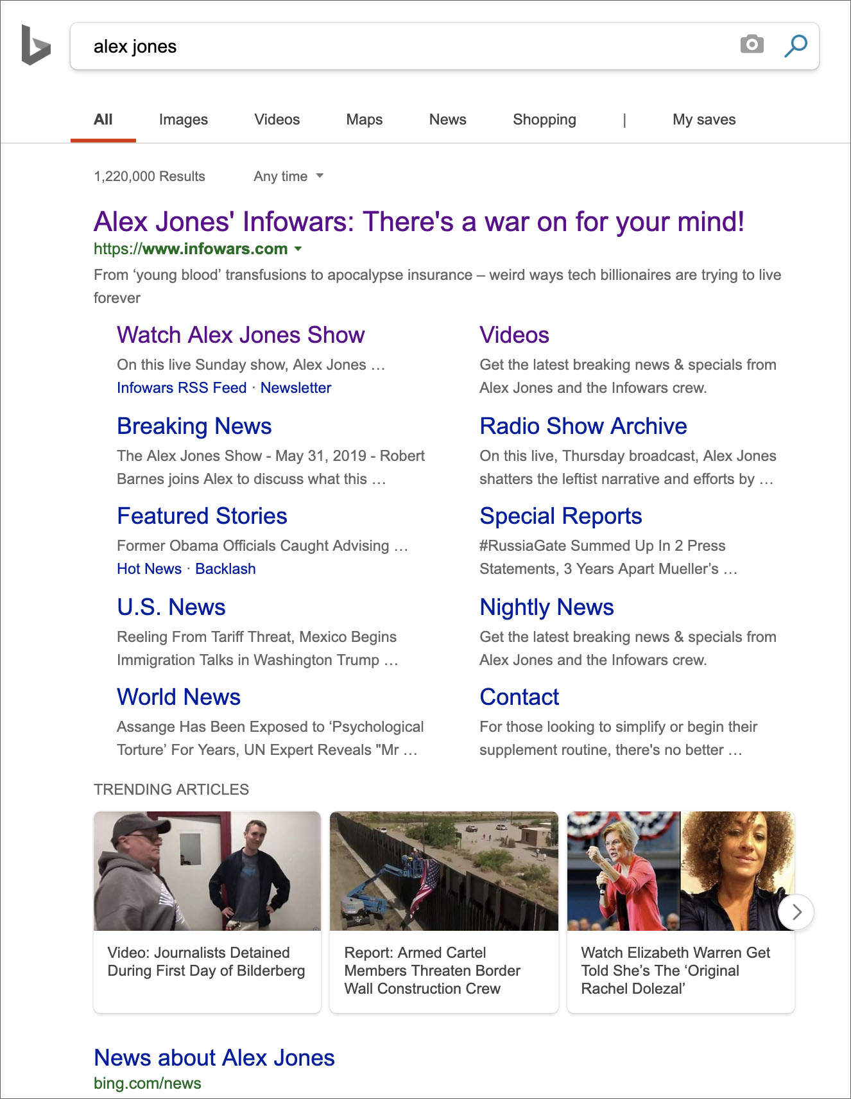Click next arrow in trending articles carousel
This screenshot has width=851, height=1099.
tap(796, 912)
